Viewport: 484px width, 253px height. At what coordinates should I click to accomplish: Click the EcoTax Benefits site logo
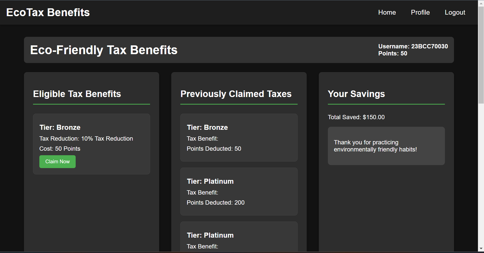point(48,12)
